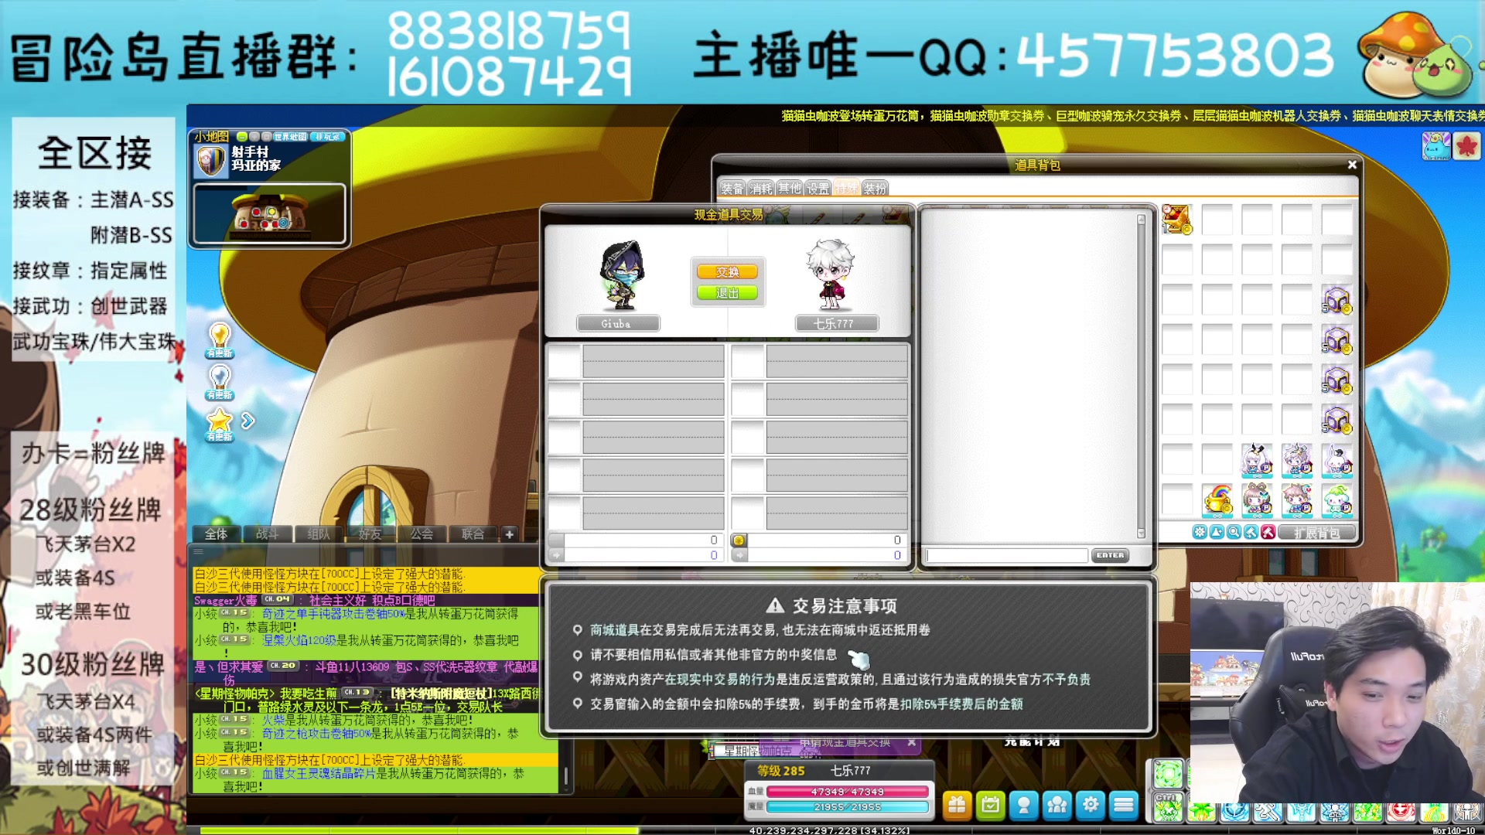Click the minimap area thumbnail

click(269, 213)
